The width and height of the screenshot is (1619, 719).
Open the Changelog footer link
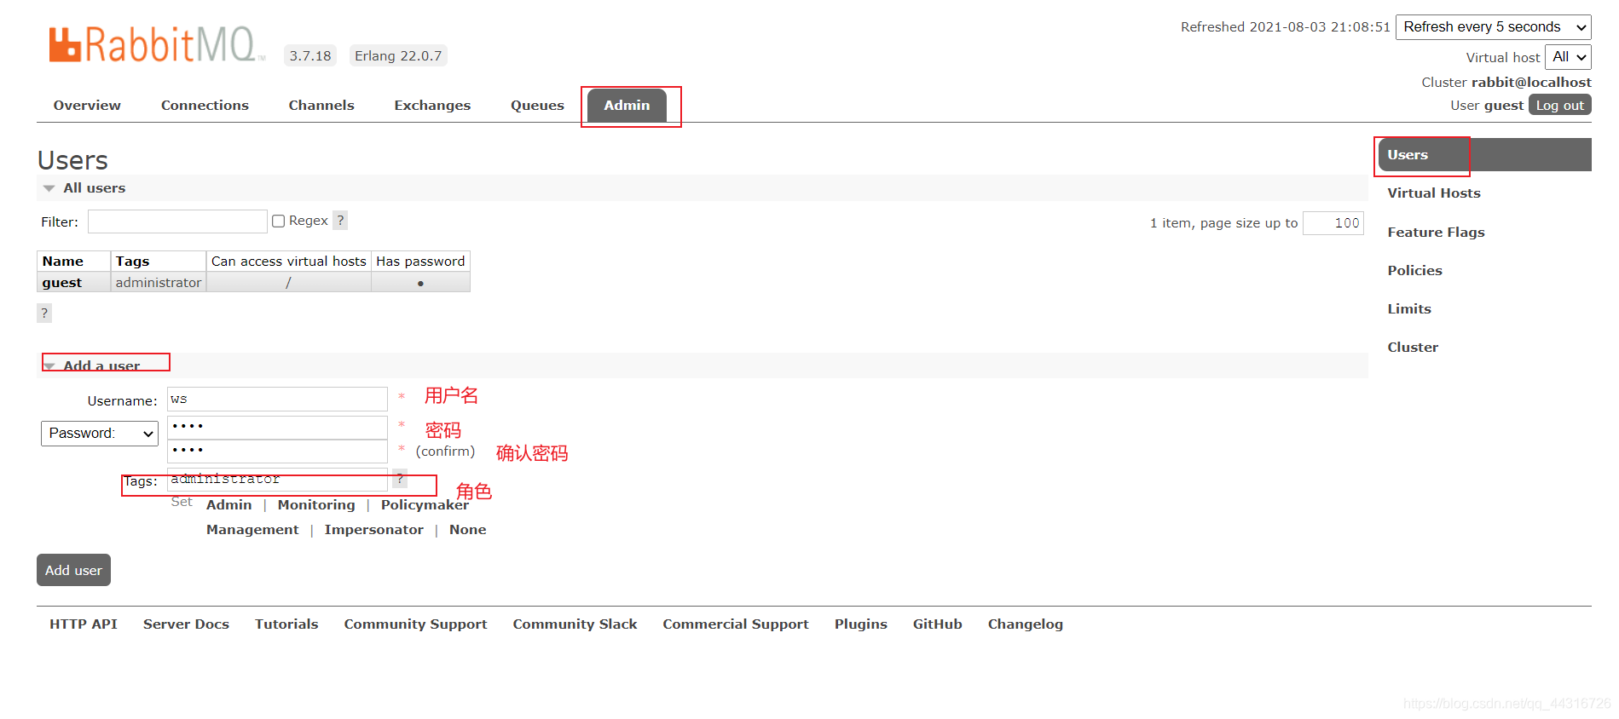[1026, 624]
